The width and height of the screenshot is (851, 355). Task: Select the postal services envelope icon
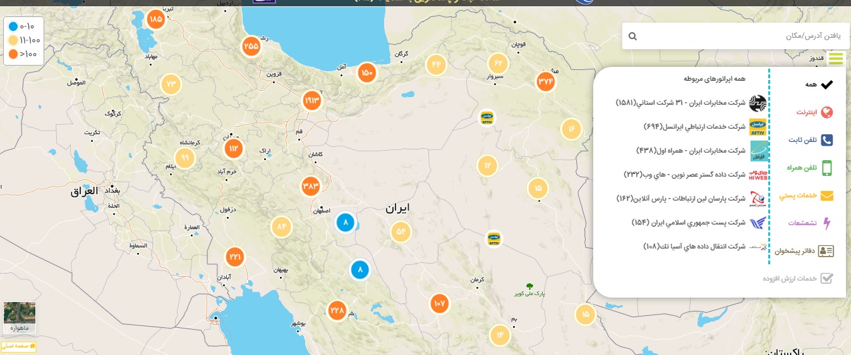pyautogui.click(x=826, y=195)
